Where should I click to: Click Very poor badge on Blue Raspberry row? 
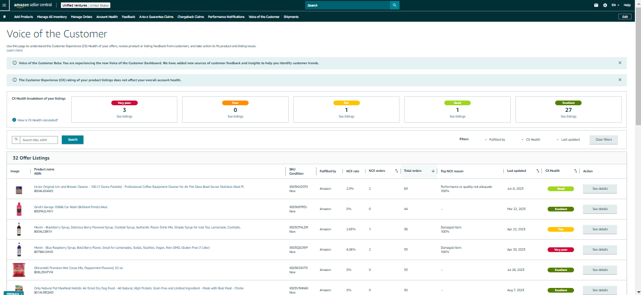coord(561,250)
